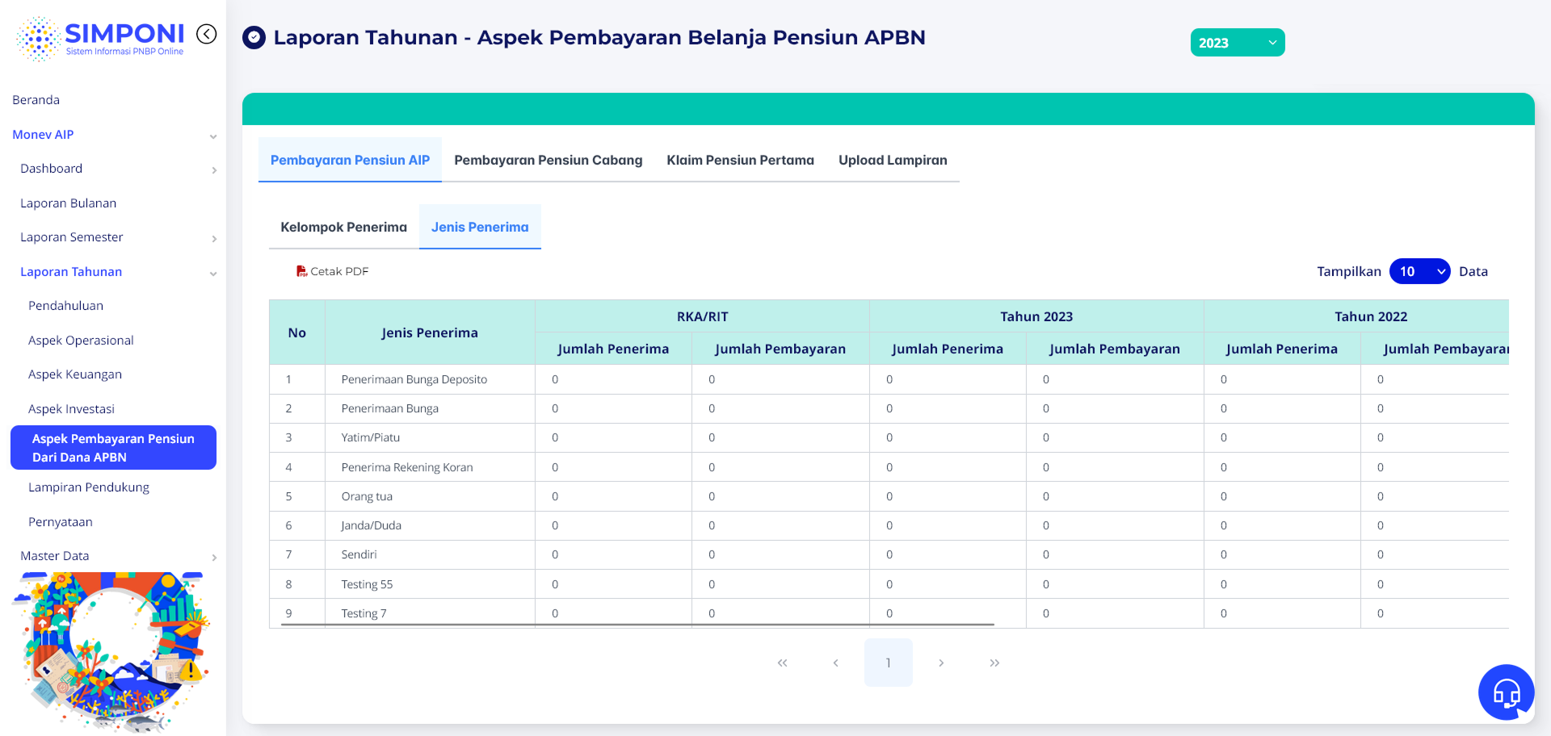The width and height of the screenshot is (1551, 736).
Task: Click the Cetak PDF file icon
Action: (x=301, y=271)
